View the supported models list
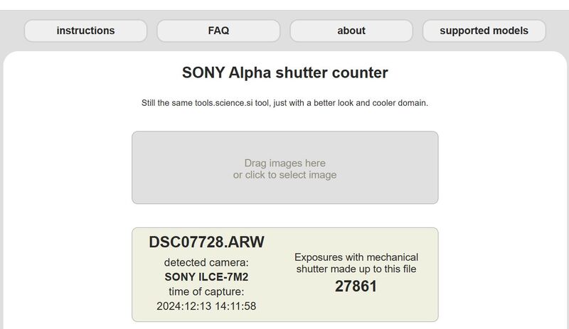 tap(484, 31)
